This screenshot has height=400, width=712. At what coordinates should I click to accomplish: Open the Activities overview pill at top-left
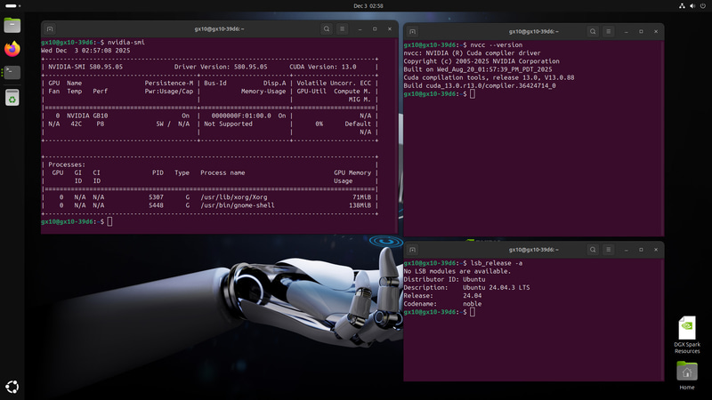tap(12, 6)
